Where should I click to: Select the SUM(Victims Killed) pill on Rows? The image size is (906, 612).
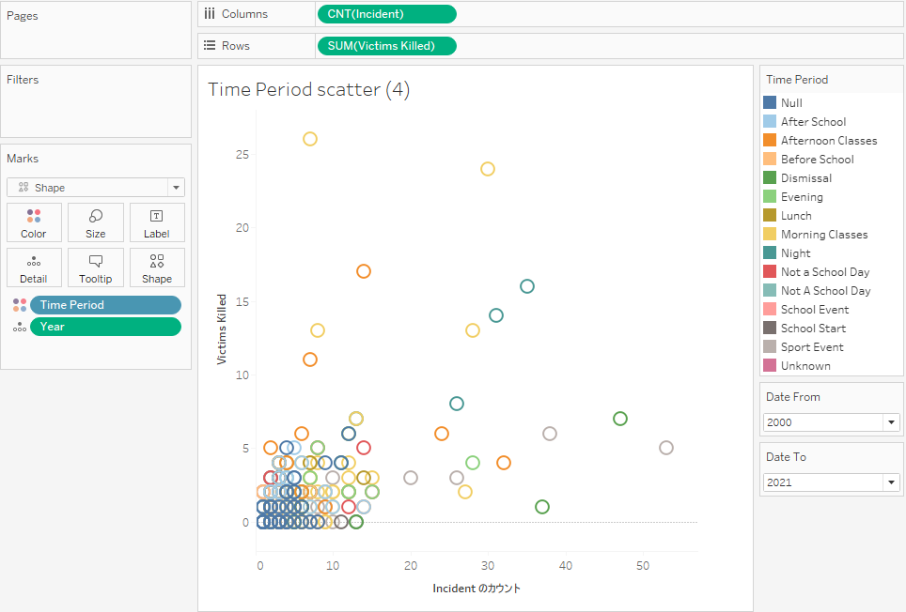click(386, 46)
